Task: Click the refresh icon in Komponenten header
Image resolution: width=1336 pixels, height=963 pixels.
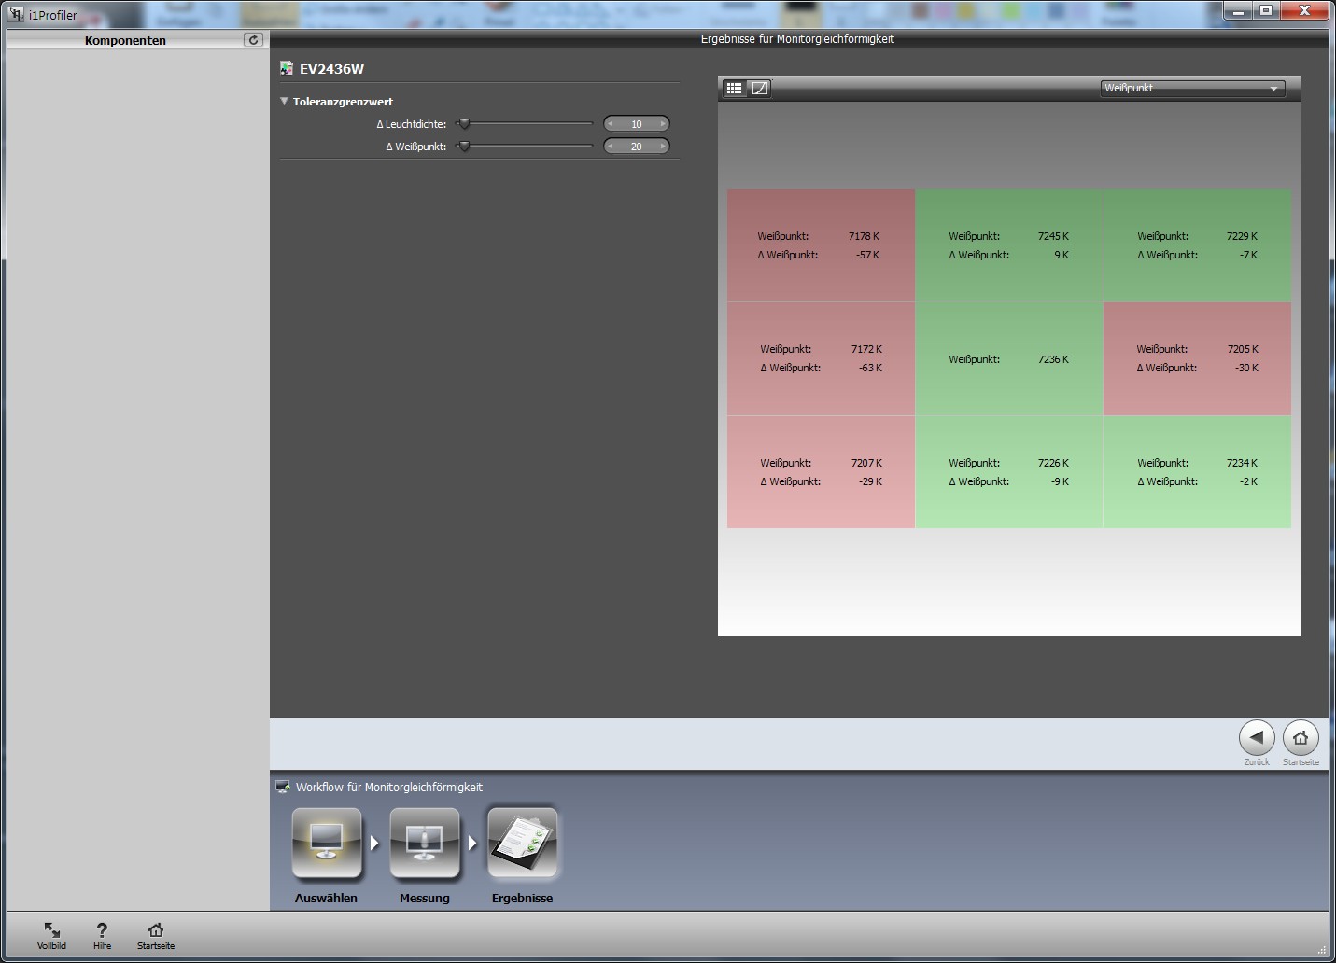Action: coord(253,40)
